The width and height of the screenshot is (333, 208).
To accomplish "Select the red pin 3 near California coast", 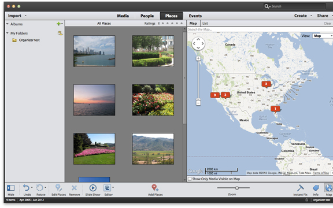I will click(215, 95).
